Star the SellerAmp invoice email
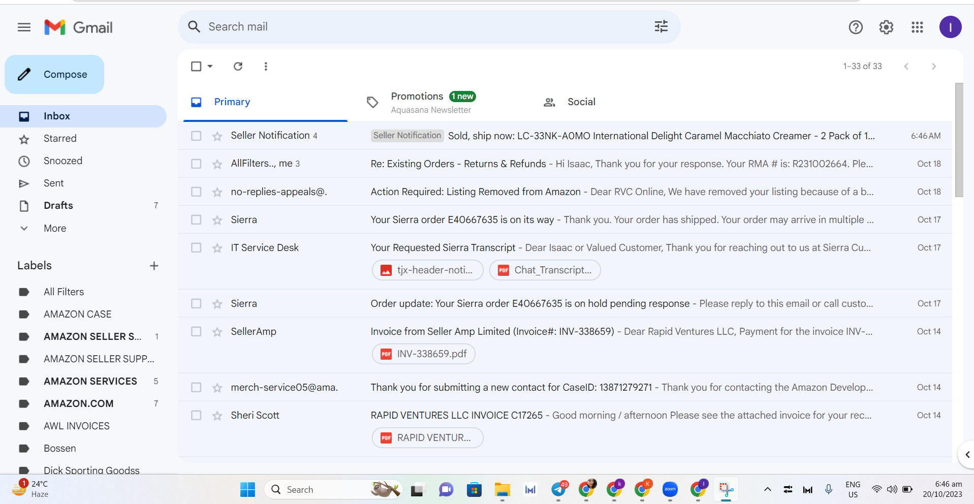This screenshot has height=504, width=974. (x=217, y=332)
